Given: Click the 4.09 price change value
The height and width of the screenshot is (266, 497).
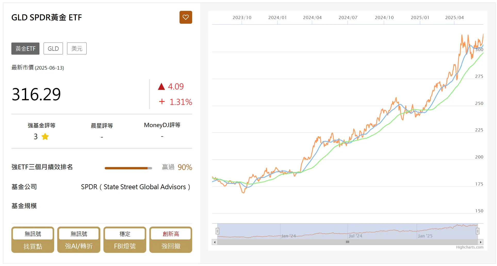Looking at the screenshot, I should tap(176, 87).
